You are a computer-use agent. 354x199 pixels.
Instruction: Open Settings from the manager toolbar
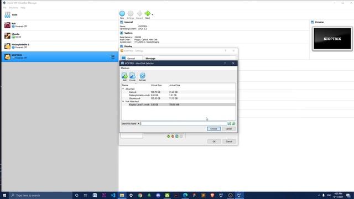[x=131, y=15]
